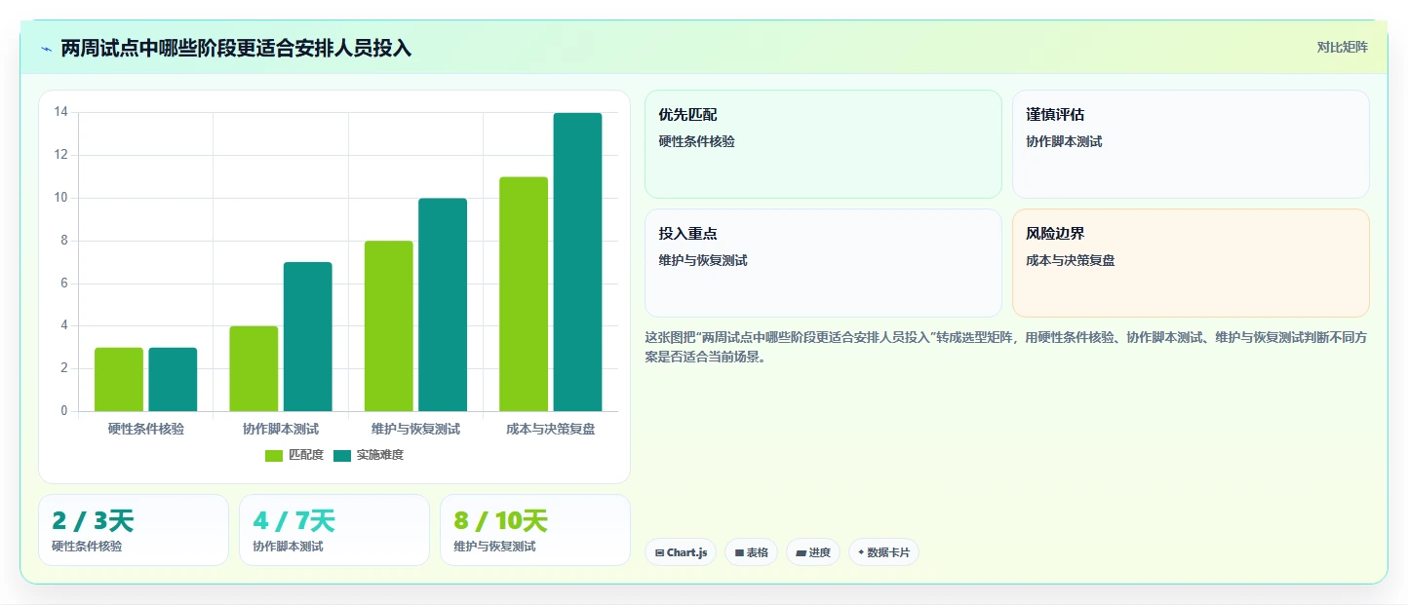Open the 谨慎评估 matrix card
The width and height of the screenshot is (1408, 605).
[1191, 144]
